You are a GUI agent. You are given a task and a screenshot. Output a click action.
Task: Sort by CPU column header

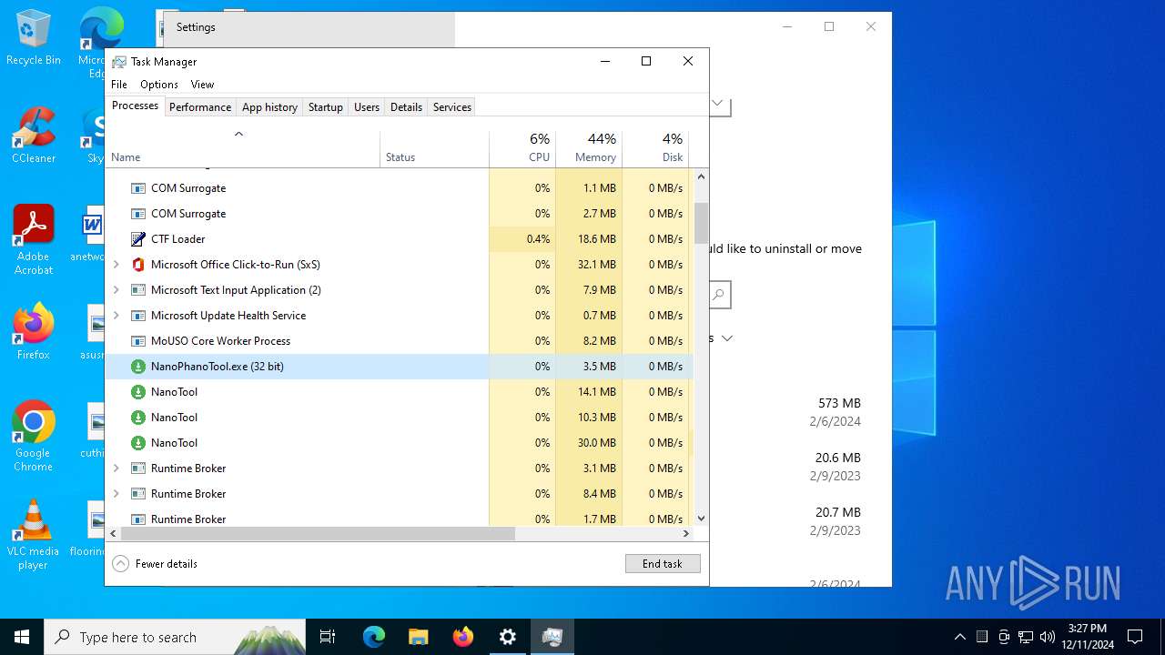pyautogui.click(x=522, y=149)
